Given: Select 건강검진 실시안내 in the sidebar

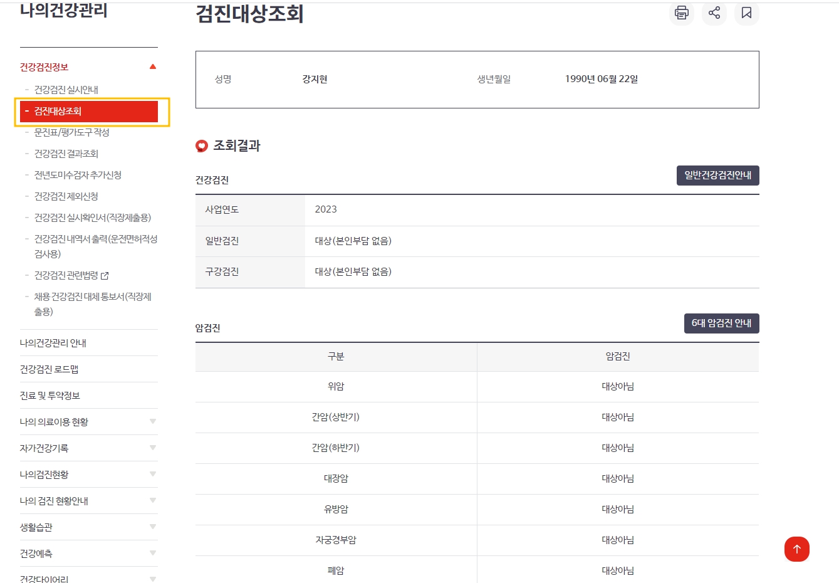Looking at the screenshot, I should tap(70, 90).
